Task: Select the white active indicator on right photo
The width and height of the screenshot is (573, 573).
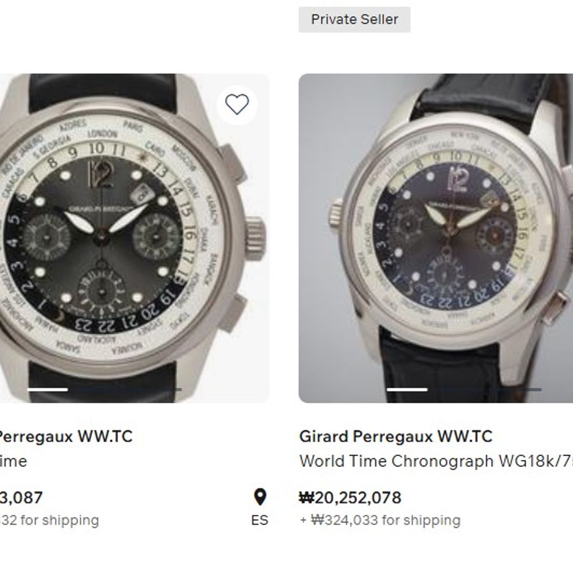Action: (x=407, y=390)
